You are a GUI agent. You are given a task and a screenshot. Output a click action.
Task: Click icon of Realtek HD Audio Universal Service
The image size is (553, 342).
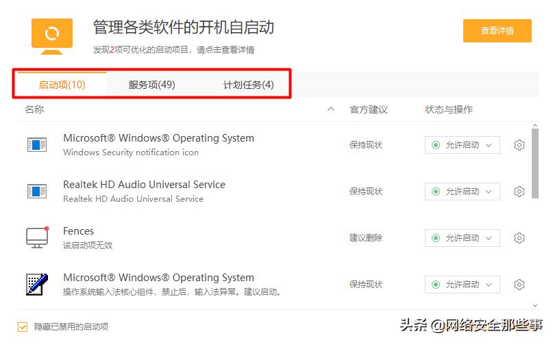click(37, 192)
